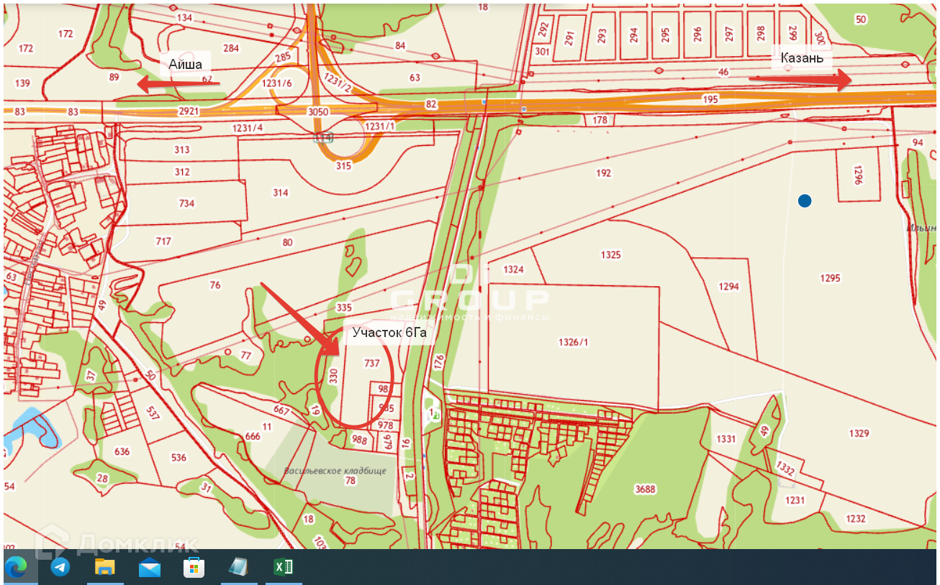Image resolution: width=940 pixels, height=585 pixels.
Task: Click parcel number 1325
Action: (610, 255)
